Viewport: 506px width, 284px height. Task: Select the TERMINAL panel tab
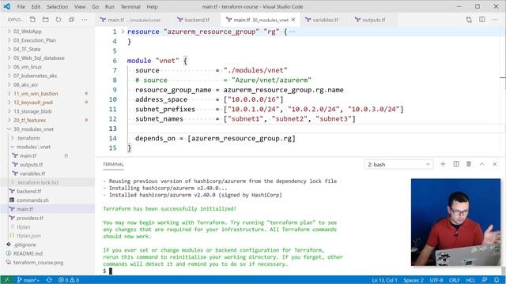coord(113,164)
